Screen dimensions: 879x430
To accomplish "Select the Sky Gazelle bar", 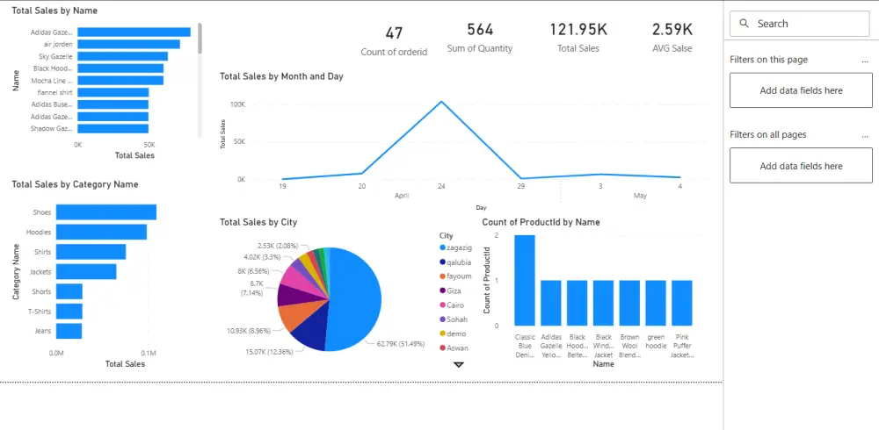I will pyautogui.click(x=123, y=56).
